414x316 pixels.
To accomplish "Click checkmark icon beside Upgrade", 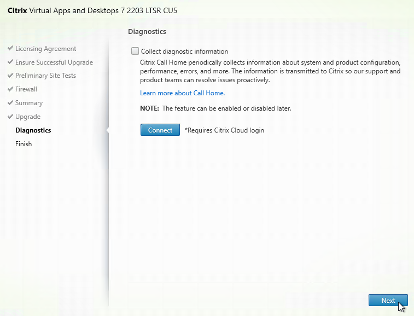I will (10, 116).
